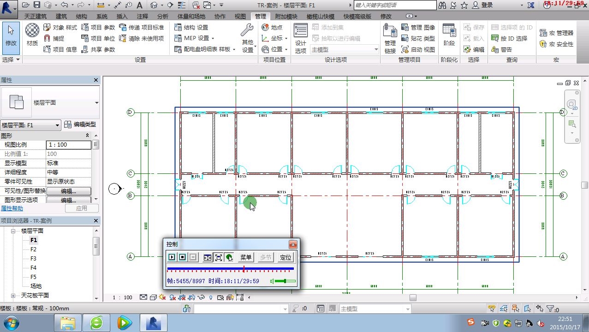Click the 属性帮助 link
The width and height of the screenshot is (589, 332).
coord(12,208)
